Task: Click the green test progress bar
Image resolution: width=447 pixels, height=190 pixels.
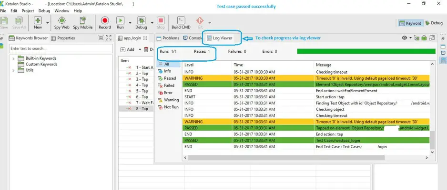Action: (x=366, y=51)
